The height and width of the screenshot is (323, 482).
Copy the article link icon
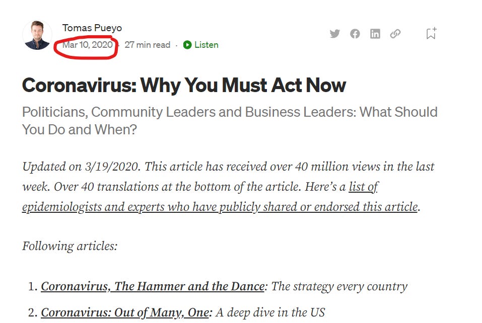pyautogui.click(x=395, y=34)
